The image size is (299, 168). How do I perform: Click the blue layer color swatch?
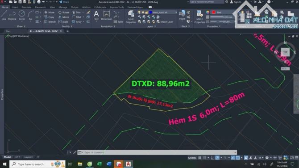pyautogui.click(x=150, y=12)
